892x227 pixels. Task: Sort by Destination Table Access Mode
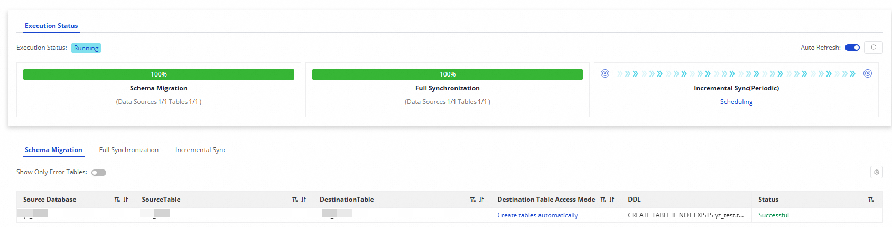pos(612,200)
